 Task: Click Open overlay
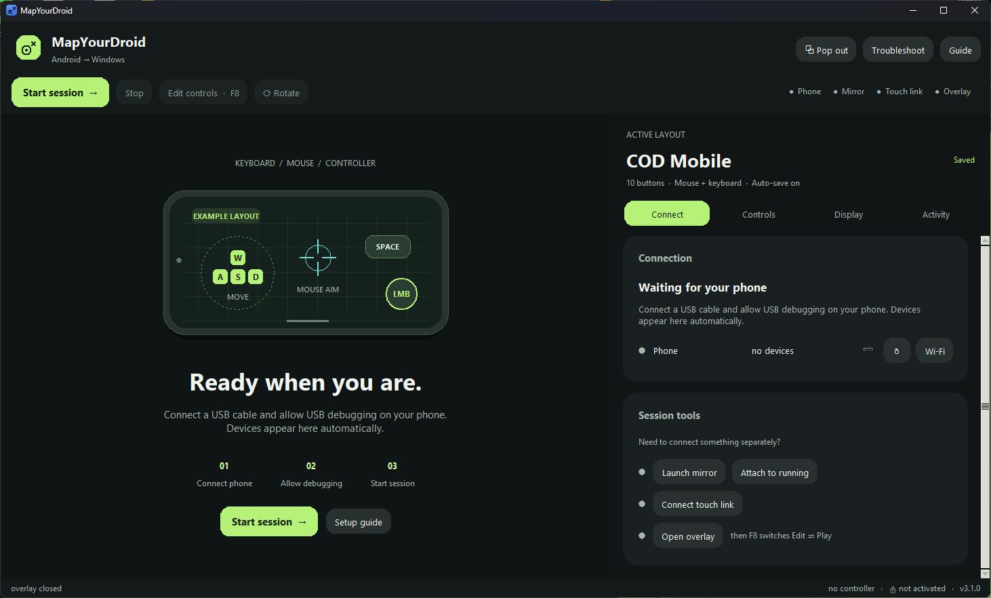(688, 536)
